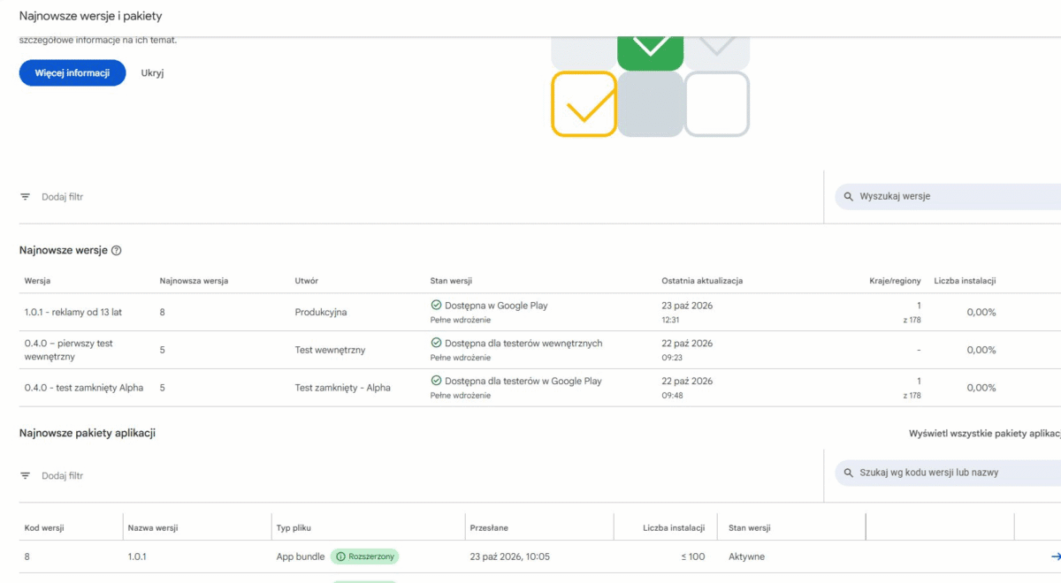Click the yellow checkmark tile in the illustration
The height and width of the screenshot is (583, 1061).
pyautogui.click(x=584, y=104)
